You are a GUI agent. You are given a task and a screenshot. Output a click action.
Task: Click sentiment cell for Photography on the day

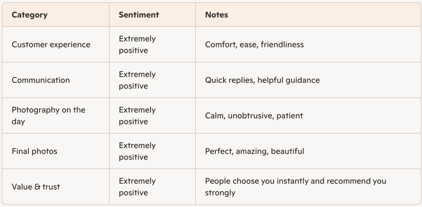click(x=137, y=115)
